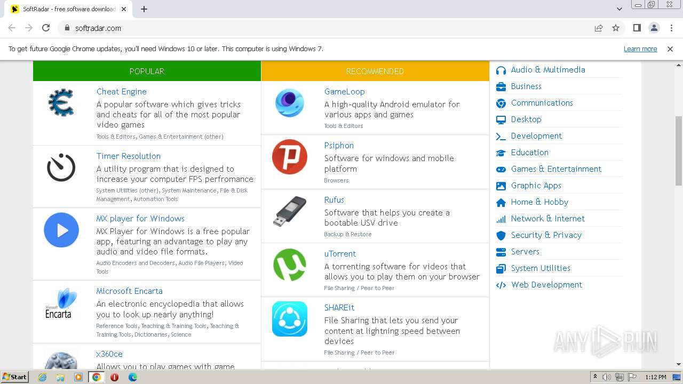Click the Development terminal prompt icon
The height and width of the screenshot is (384, 683).
tap(501, 136)
